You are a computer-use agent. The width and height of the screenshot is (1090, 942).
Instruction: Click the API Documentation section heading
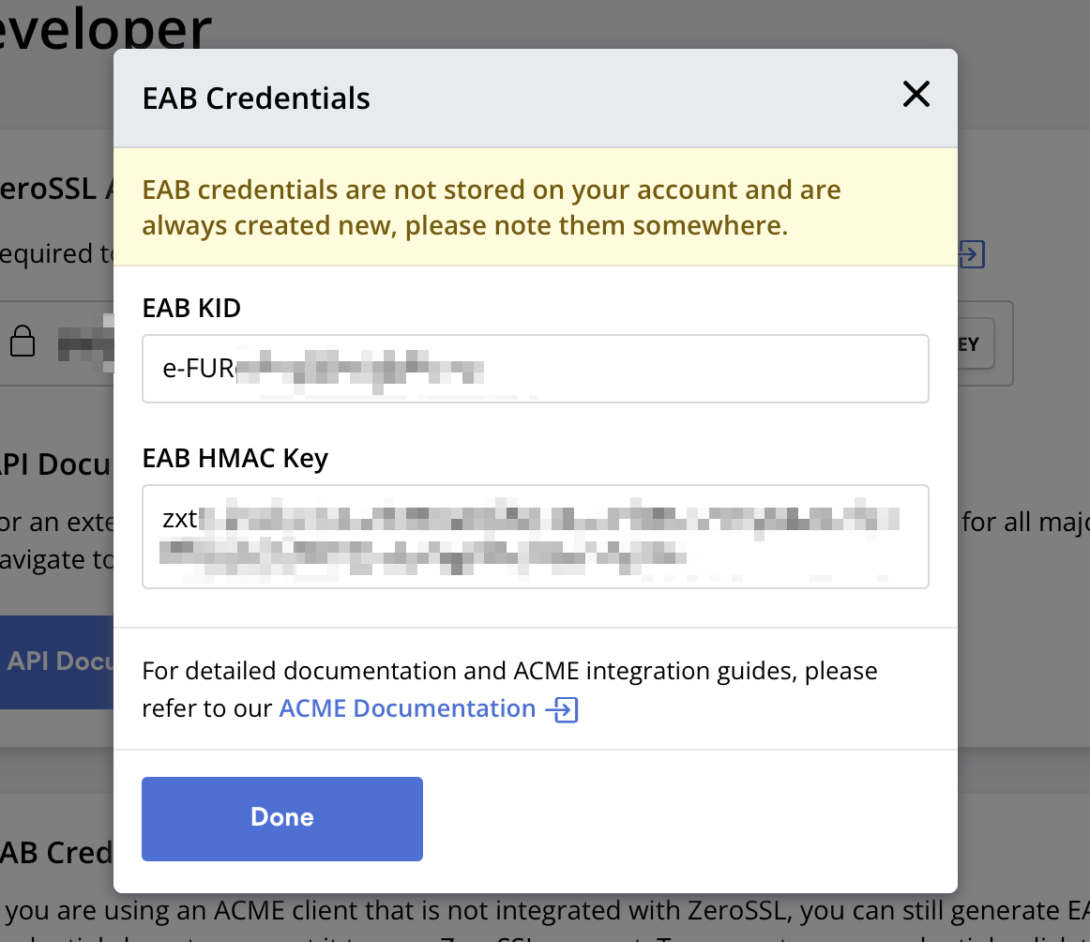tap(56, 463)
